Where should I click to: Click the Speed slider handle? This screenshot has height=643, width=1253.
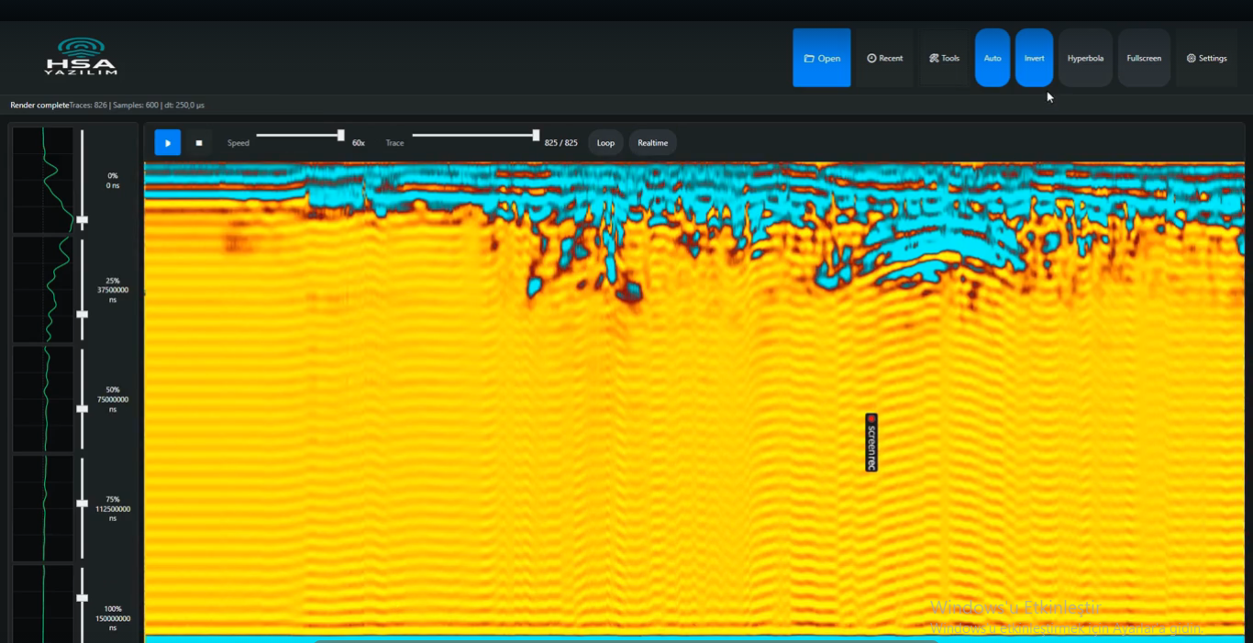pyautogui.click(x=341, y=136)
